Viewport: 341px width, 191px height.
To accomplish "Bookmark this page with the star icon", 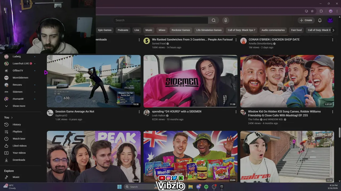I will [x=312, y=11].
